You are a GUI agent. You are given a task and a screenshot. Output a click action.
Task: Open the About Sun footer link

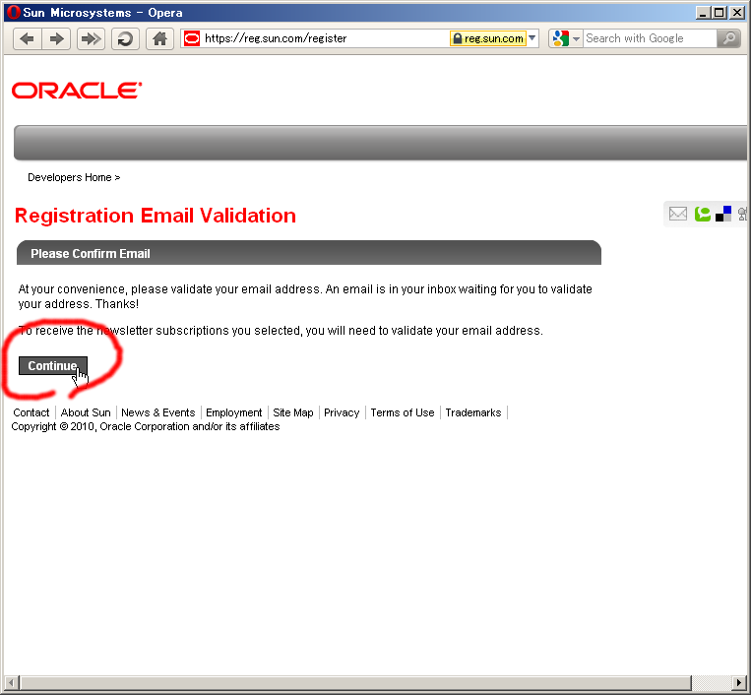click(x=86, y=412)
